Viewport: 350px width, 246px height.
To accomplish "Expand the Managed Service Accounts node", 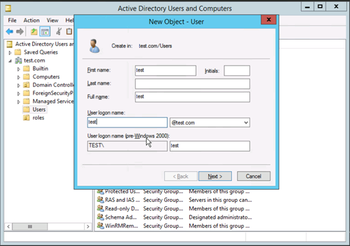I will (x=18, y=102).
